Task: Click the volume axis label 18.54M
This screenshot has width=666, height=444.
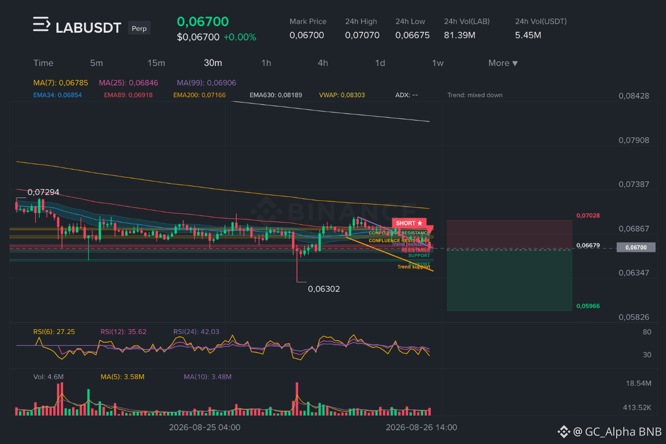Action: pos(638,383)
